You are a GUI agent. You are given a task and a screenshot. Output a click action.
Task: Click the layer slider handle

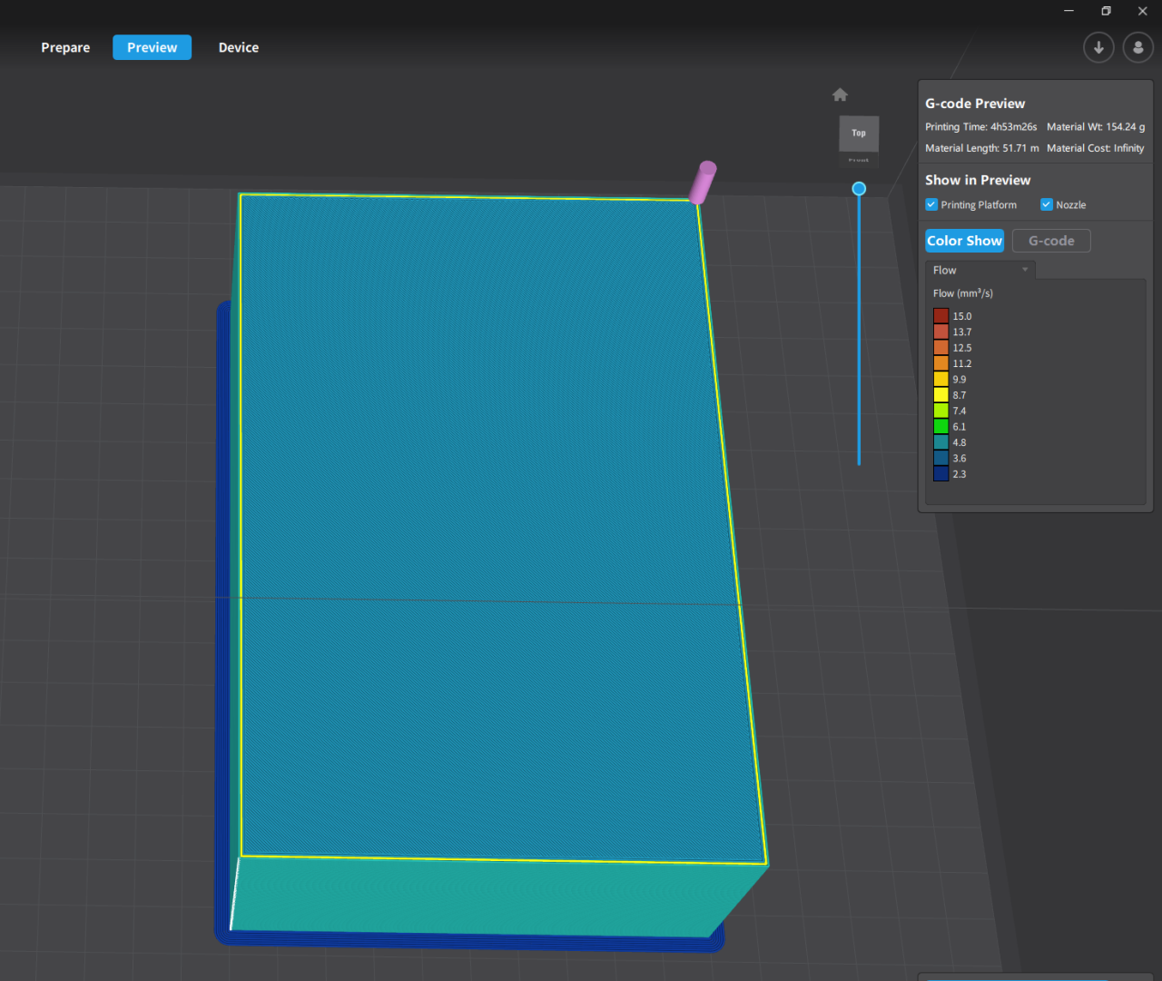coord(859,189)
